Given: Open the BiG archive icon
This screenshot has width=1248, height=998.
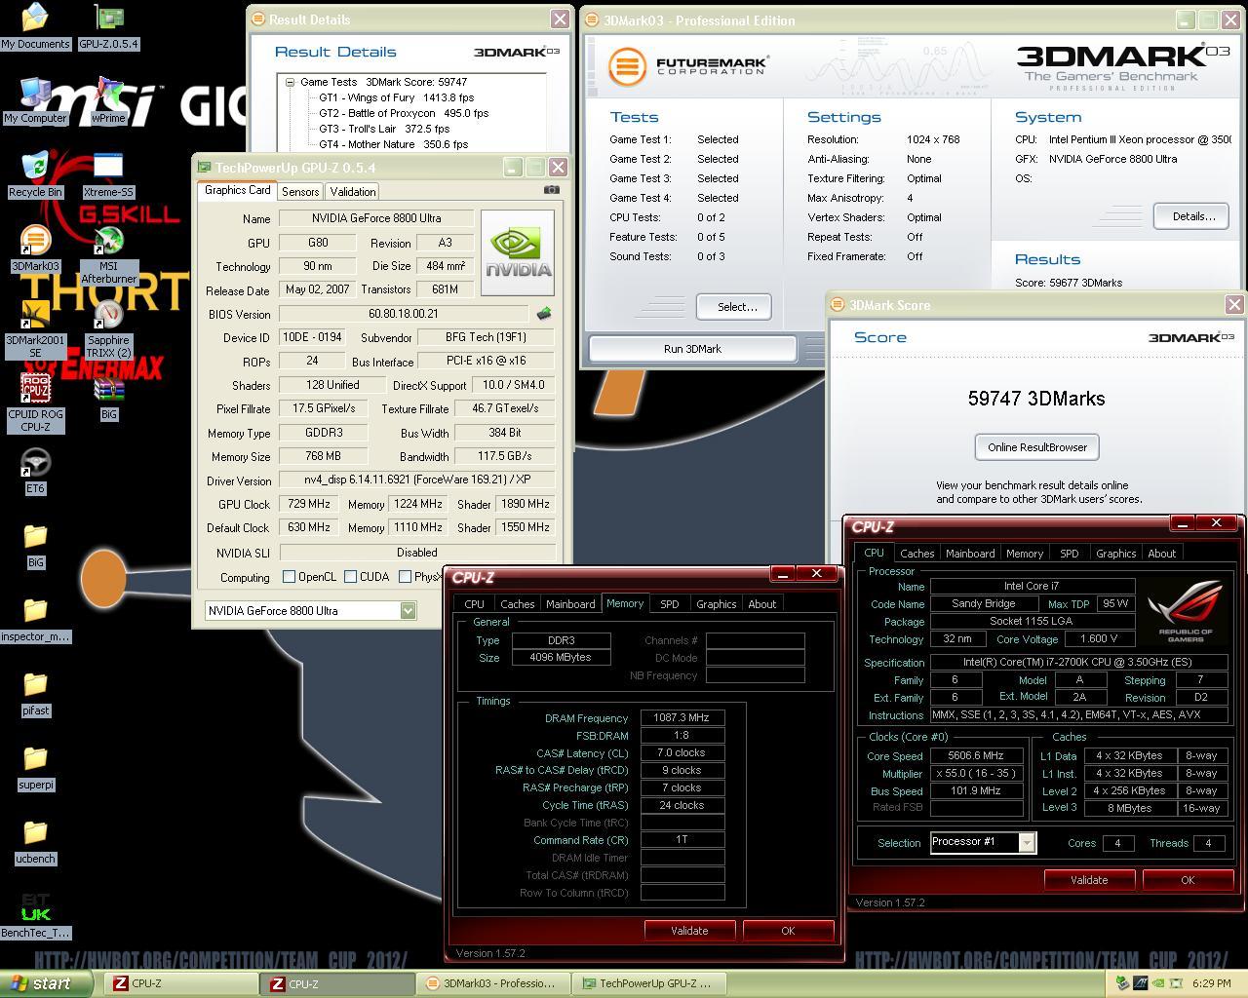Looking at the screenshot, I should click(108, 397).
